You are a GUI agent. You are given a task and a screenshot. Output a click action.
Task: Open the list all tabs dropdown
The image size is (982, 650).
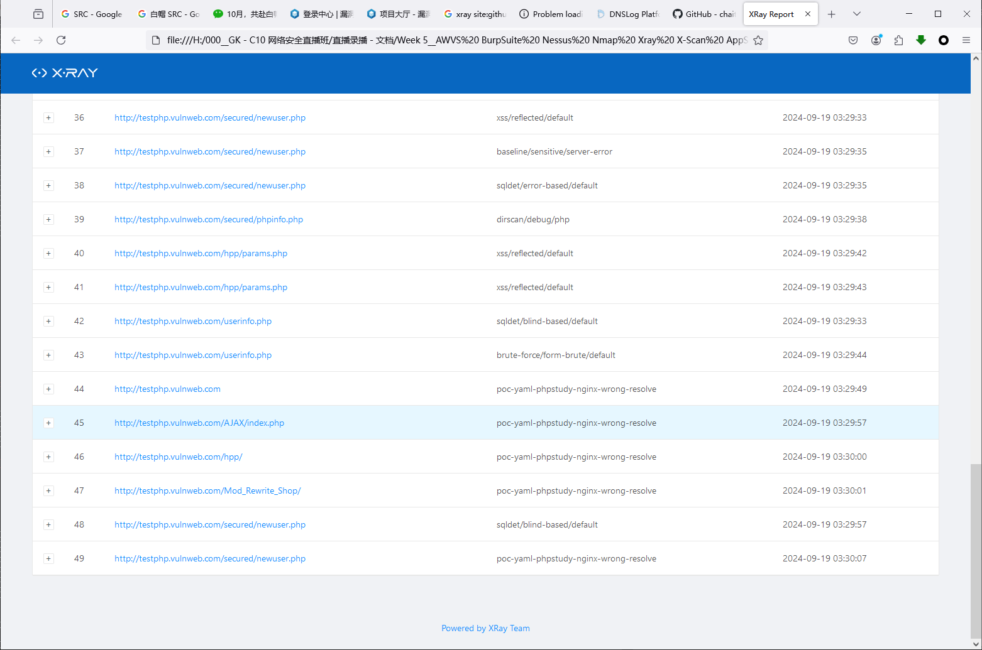pyautogui.click(x=857, y=14)
